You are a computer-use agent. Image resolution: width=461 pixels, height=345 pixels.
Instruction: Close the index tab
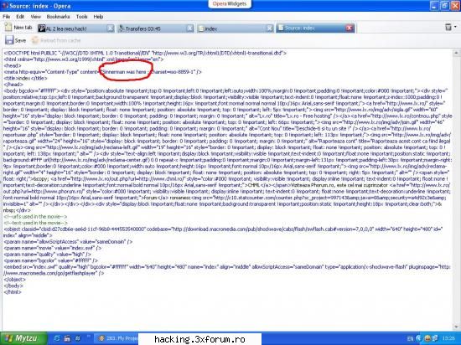pos(270,28)
